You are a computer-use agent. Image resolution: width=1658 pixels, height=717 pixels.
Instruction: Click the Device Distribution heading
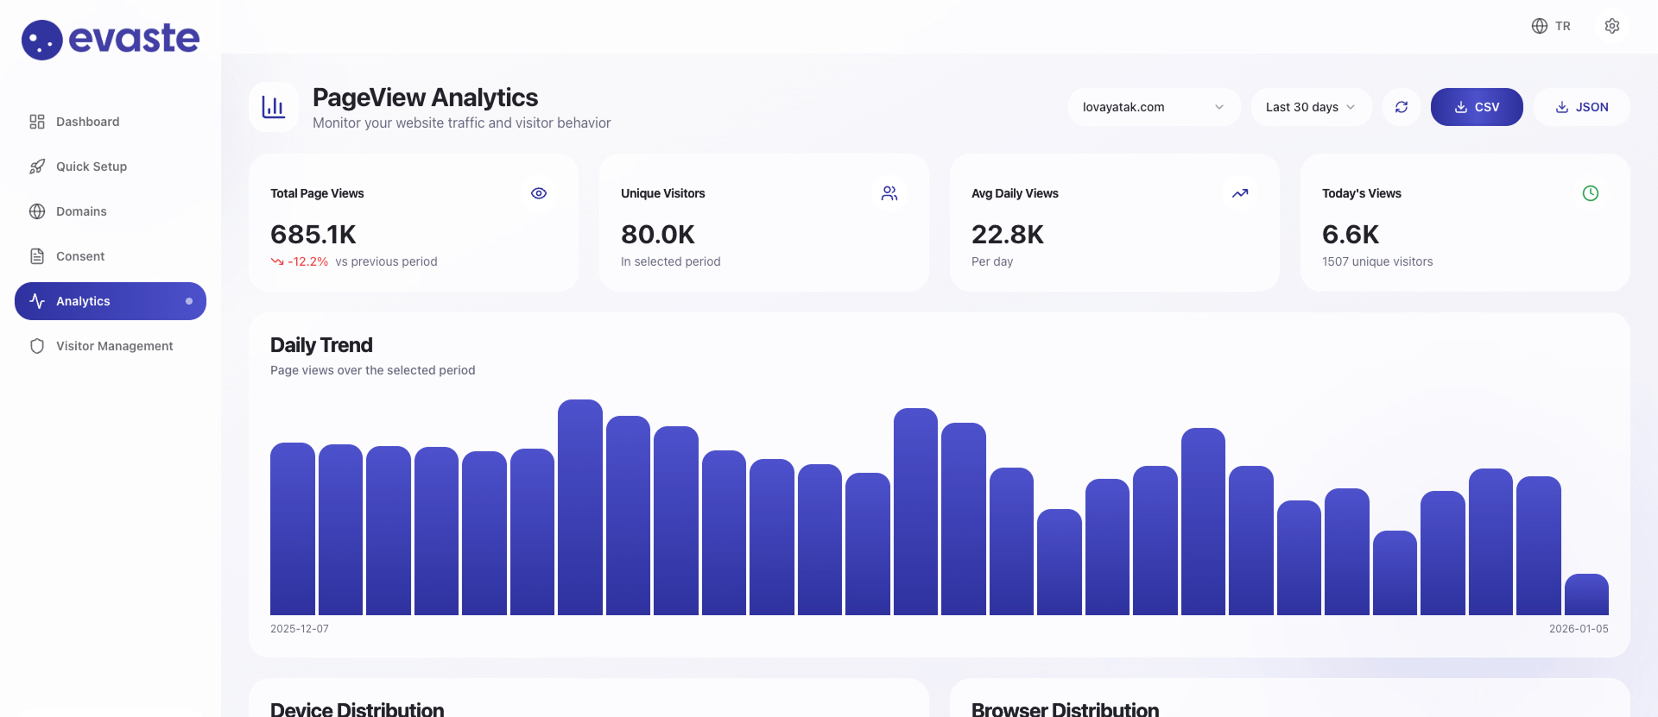[x=358, y=709]
